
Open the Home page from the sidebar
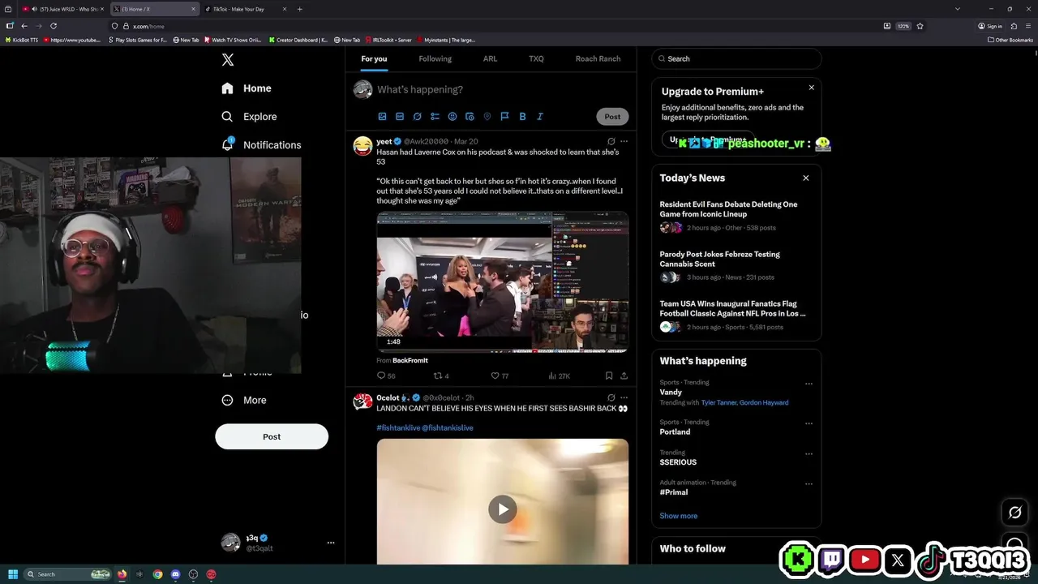[x=247, y=88]
